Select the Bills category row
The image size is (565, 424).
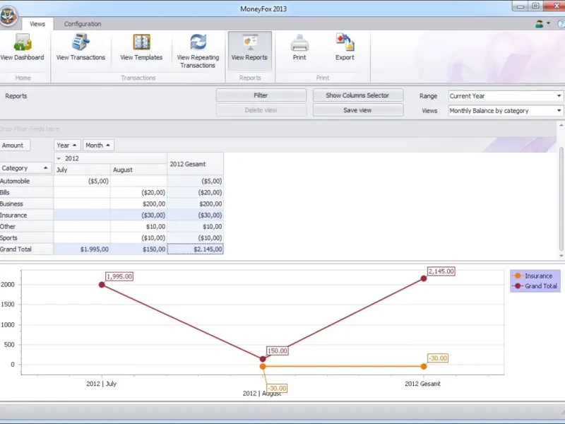coord(27,192)
